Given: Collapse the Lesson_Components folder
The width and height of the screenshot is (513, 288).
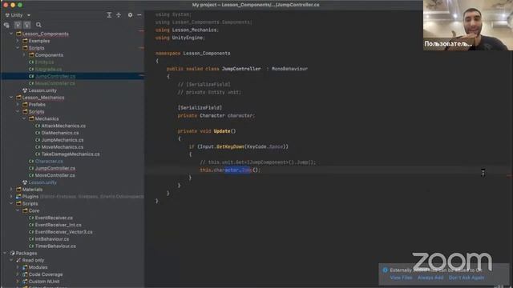Looking at the screenshot, I should coord(11,34).
